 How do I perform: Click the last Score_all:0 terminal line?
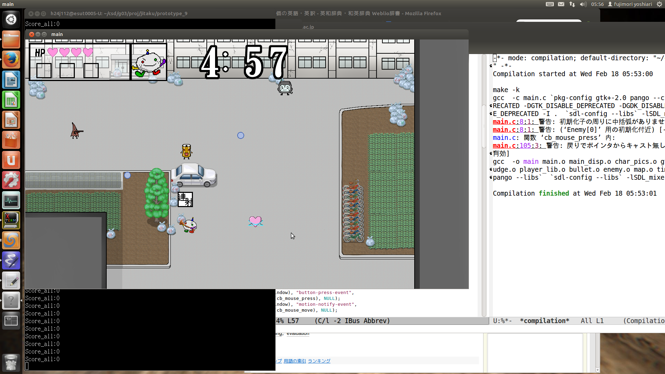tap(42, 359)
